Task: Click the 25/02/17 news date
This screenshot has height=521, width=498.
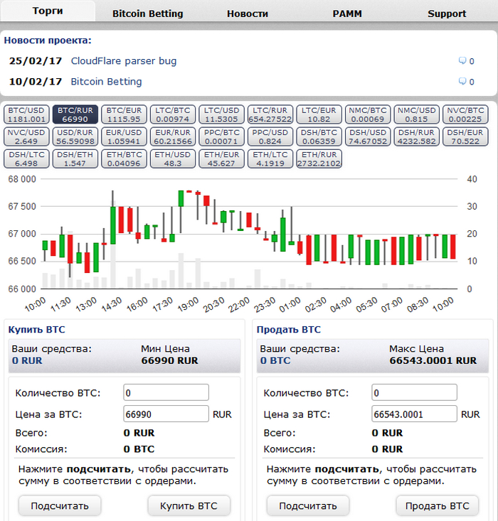Action: (x=36, y=61)
